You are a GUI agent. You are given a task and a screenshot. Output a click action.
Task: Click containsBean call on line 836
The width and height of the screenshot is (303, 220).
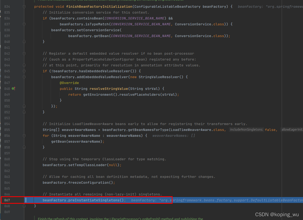click(x=89, y=18)
